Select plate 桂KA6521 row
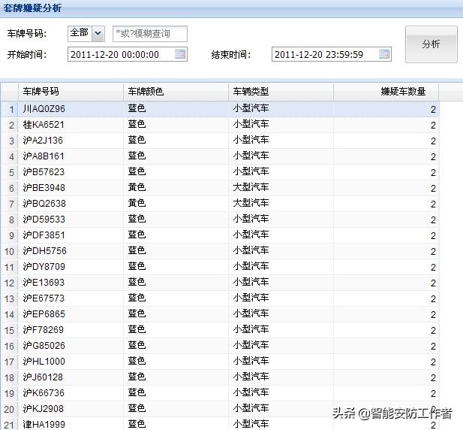Viewport: 463px width, 430px height. click(220, 125)
